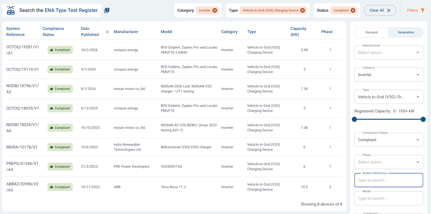Screen dimensions: 431x214
Task: Open the ENA Type Test Register link
Action: [x=71, y=10]
